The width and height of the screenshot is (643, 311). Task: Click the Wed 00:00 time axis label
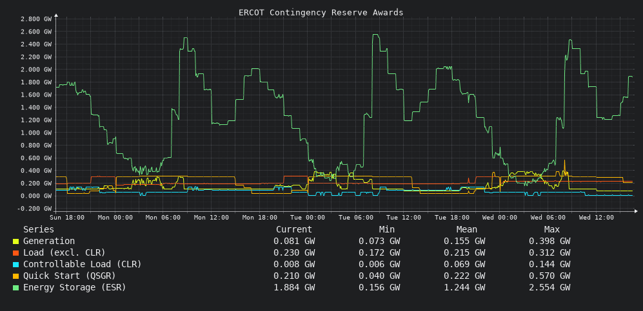click(500, 218)
